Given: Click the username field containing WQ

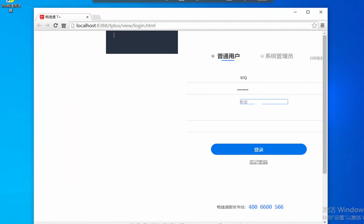Looking at the screenshot, I should tap(254, 78).
